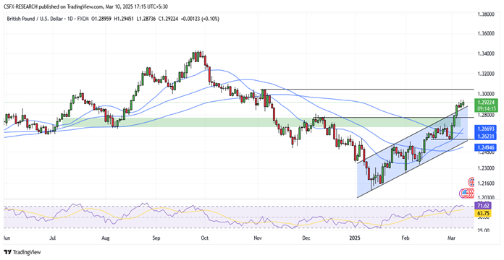This screenshot has height=260, width=504.
Task: Click the Feb label on time axis
Action: pyautogui.click(x=405, y=238)
